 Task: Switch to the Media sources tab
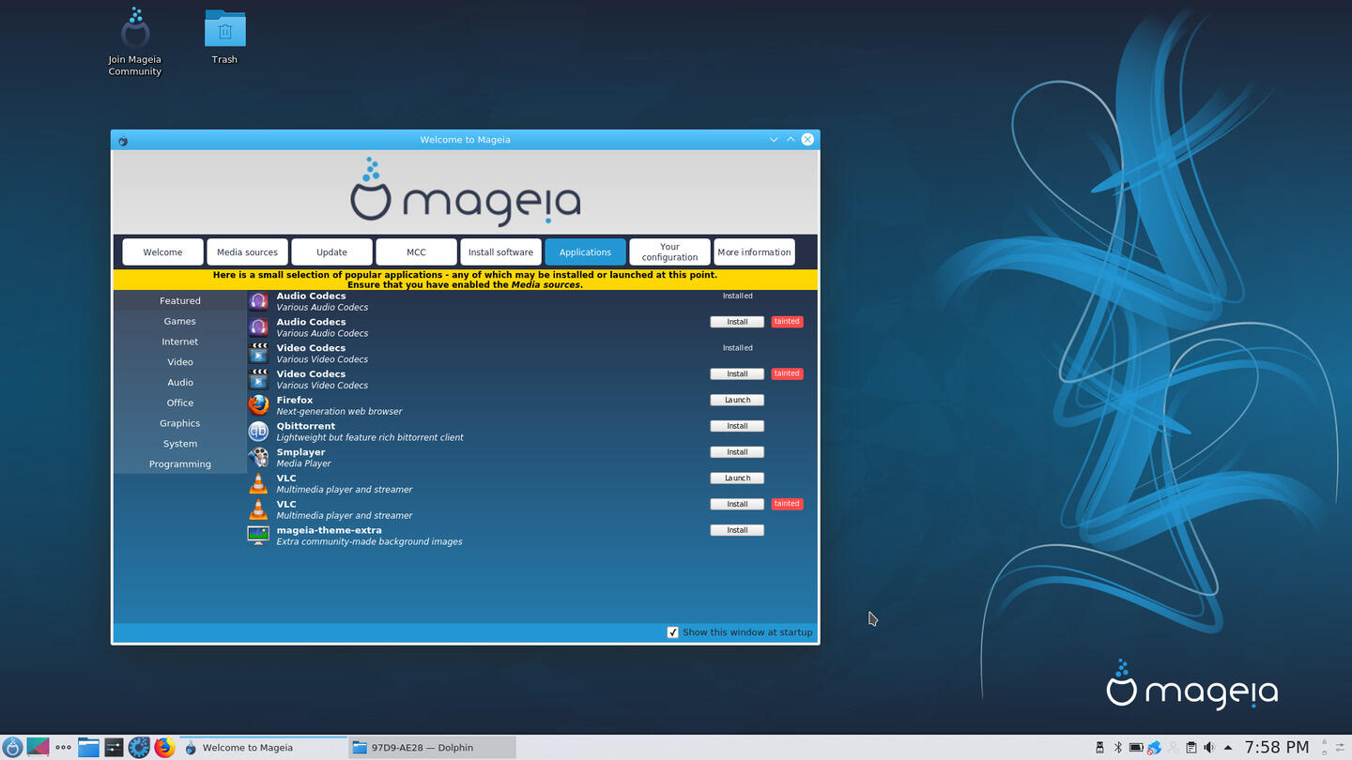point(247,252)
